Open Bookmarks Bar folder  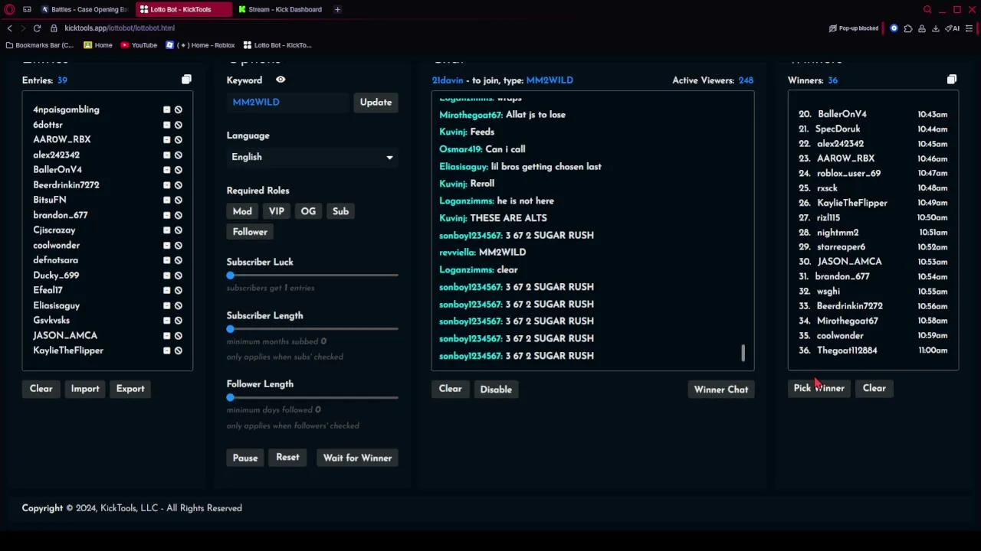[x=40, y=45]
